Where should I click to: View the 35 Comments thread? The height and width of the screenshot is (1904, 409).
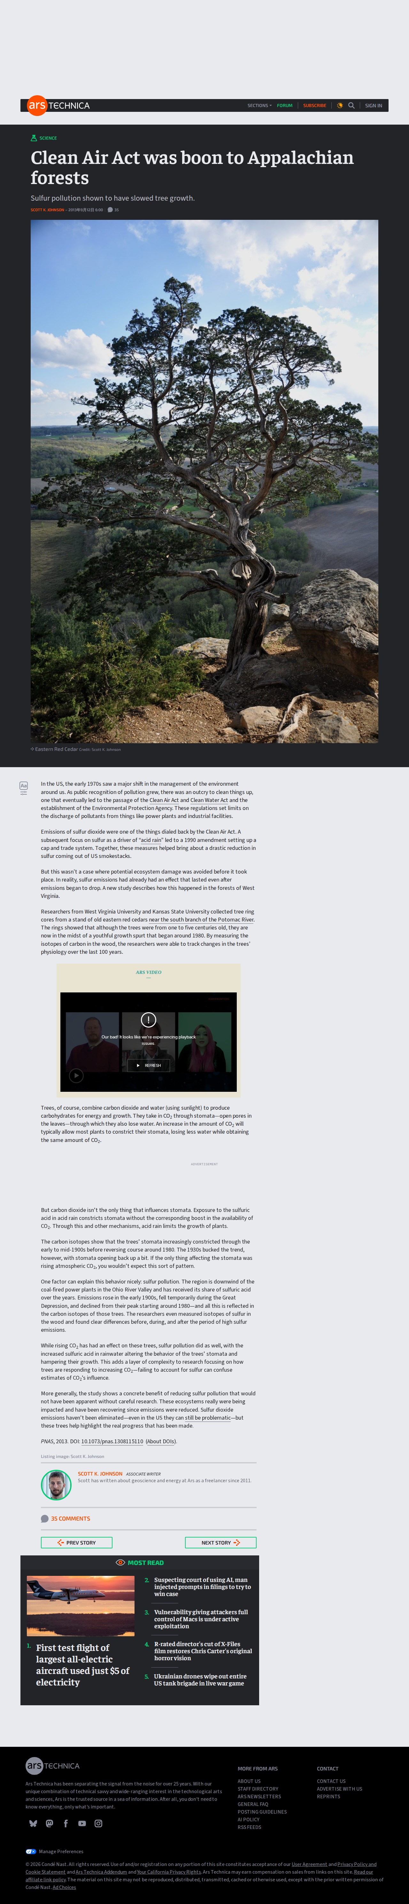70,1519
